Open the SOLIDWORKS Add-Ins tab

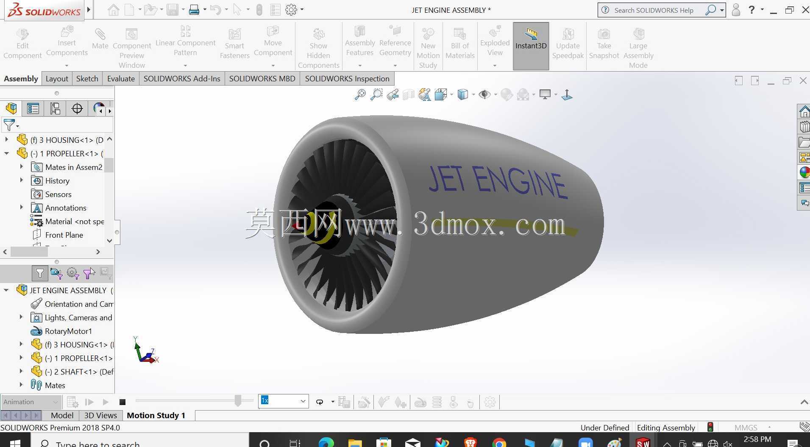(x=182, y=78)
